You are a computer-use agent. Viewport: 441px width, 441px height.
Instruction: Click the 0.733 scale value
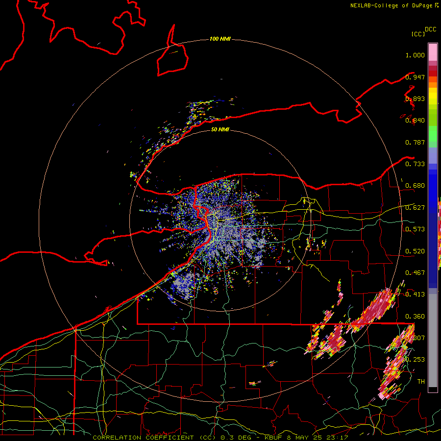click(415, 164)
